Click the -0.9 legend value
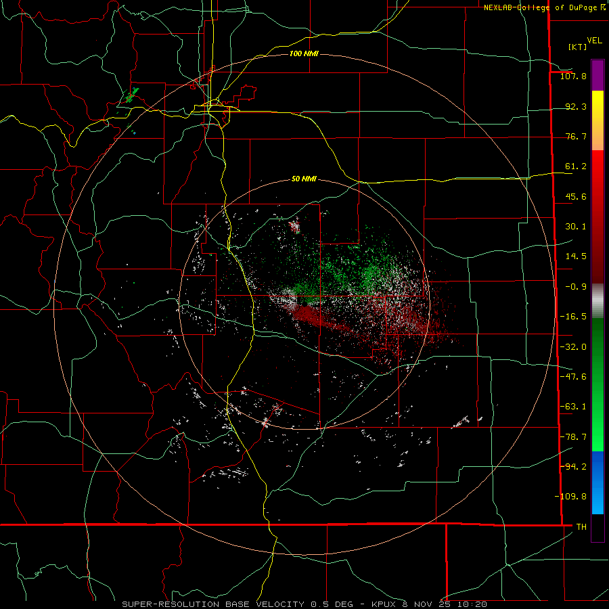Viewport: 609px width, 609px height. click(576, 287)
